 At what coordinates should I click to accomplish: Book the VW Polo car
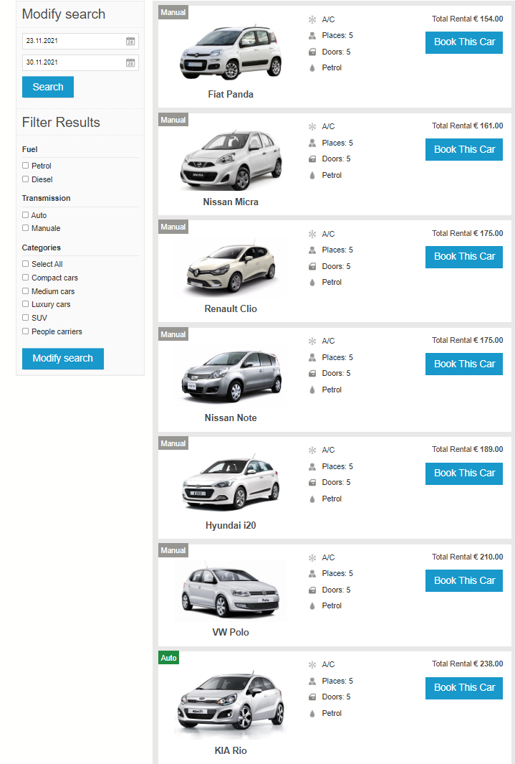pyautogui.click(x=464, y=581)
